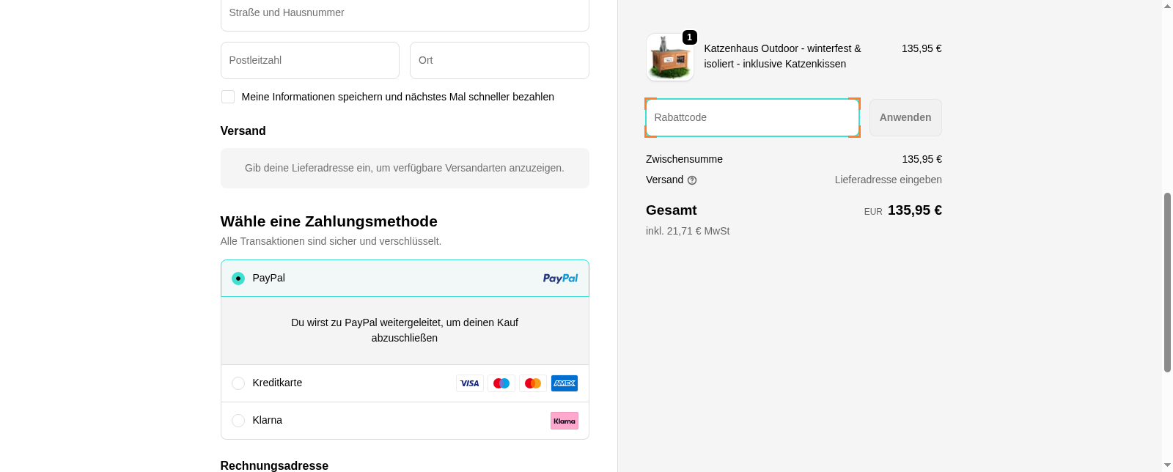Click the Mastercard icon

point(533,383)
